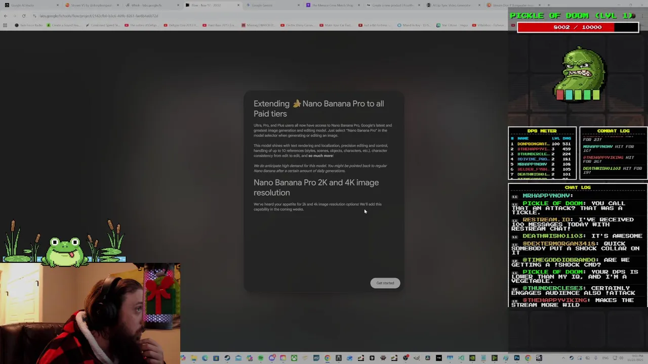Open the Make Your Car Fast bookmark
Viewport: 648px width, 364px height.
336,25
